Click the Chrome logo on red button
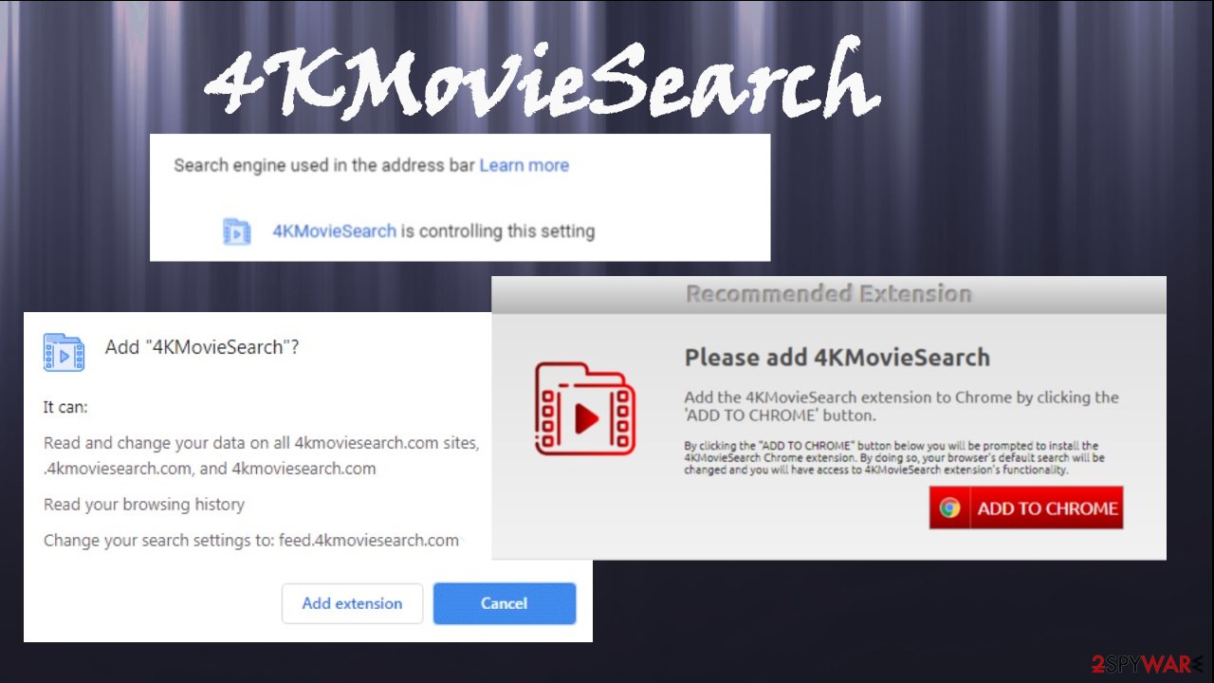The width and height of the screenshot is (1214, 683). (949, 508)
